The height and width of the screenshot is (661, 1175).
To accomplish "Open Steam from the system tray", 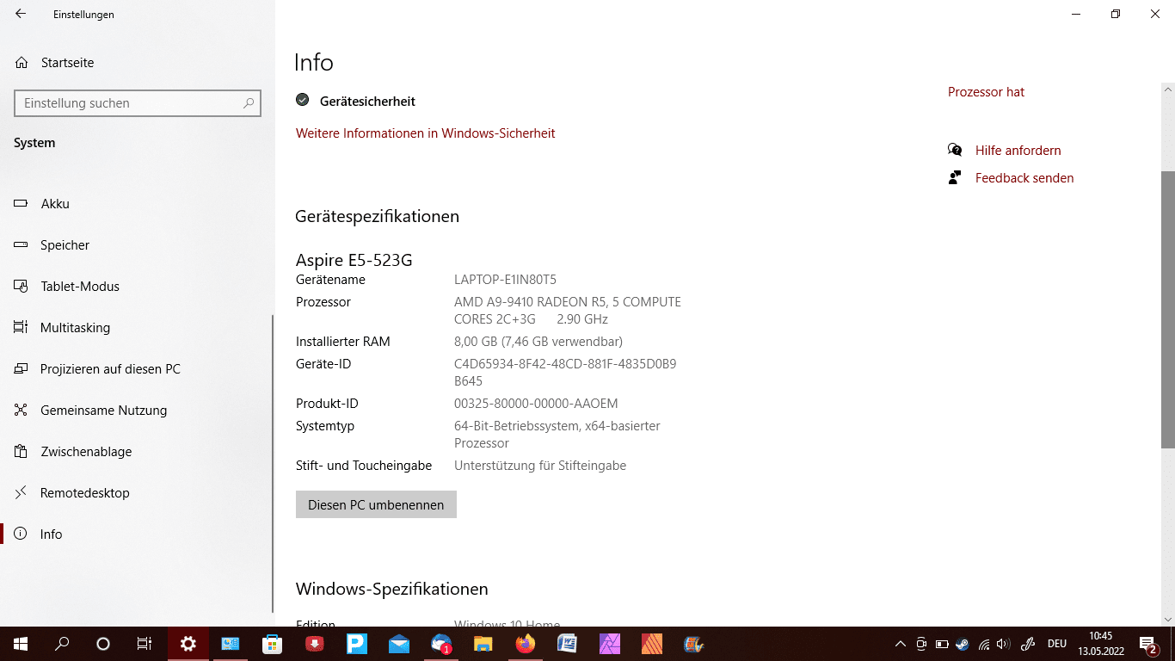I will pyautogui.click(x=963, y=644).
